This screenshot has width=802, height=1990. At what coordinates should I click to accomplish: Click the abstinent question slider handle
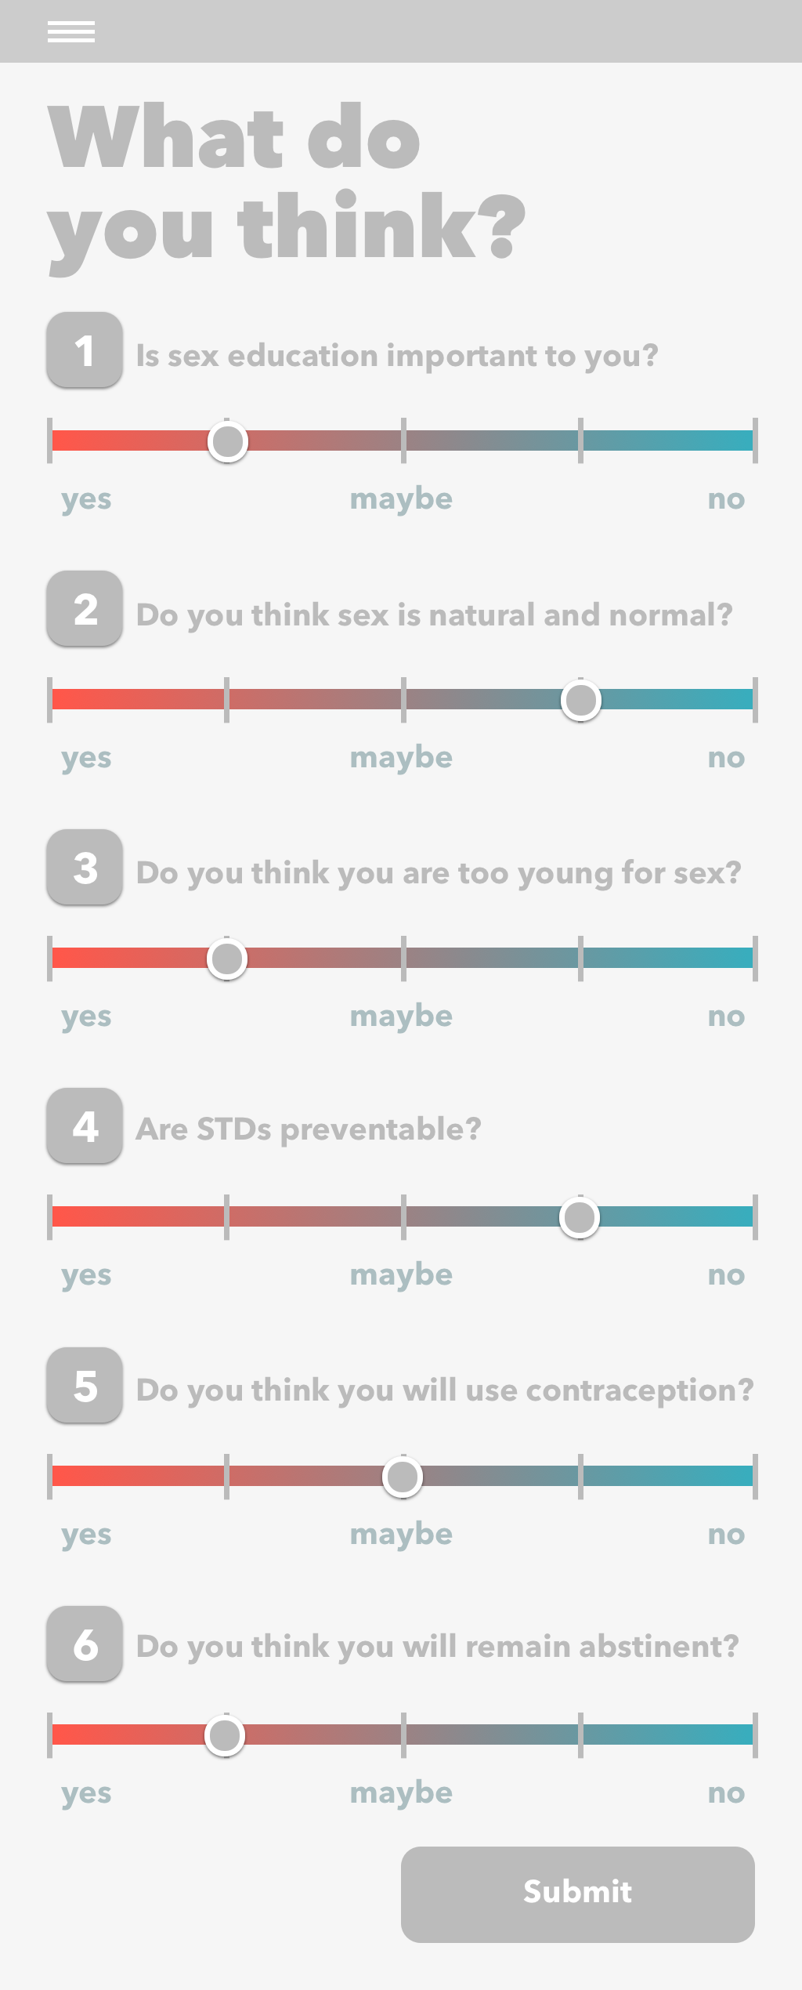click(x=225, y=1735)
